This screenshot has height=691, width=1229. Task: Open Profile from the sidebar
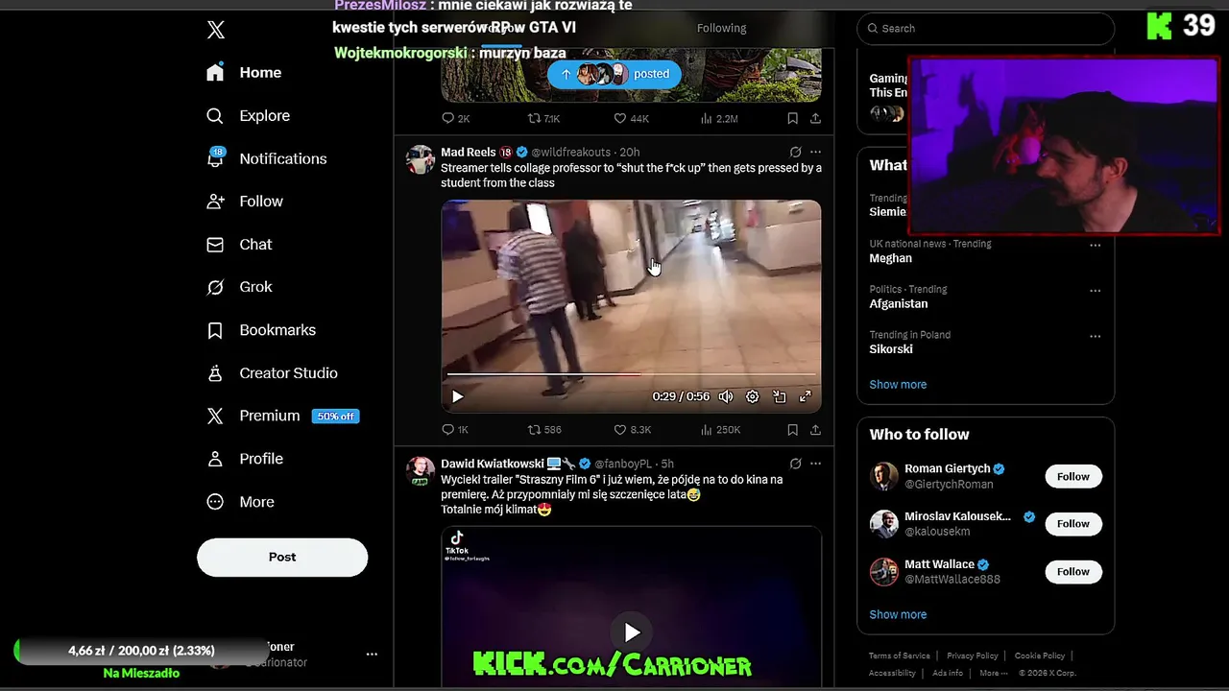pyautogui.click(x=245, y=459)
